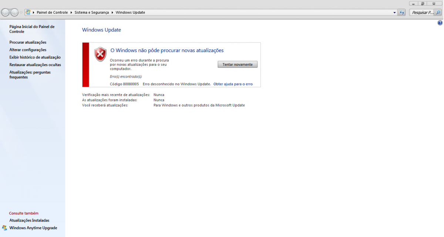This screenshot has width=444, height=237.
Task: Click 'Verificação mais recente de atualizações:' label
Action: tap(116, 95)
